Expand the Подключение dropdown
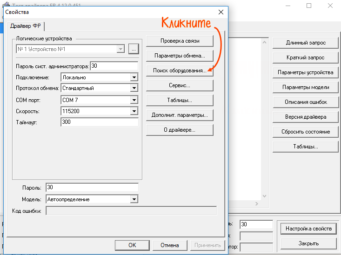The width and height of the screenshot is (341, 255). [x=134, y=78]
